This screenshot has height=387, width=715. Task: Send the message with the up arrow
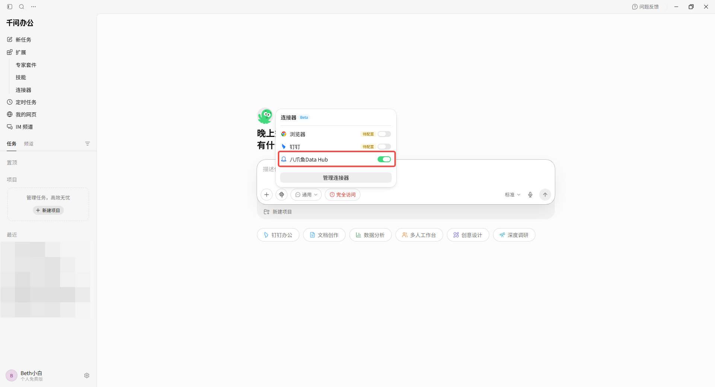545,195
